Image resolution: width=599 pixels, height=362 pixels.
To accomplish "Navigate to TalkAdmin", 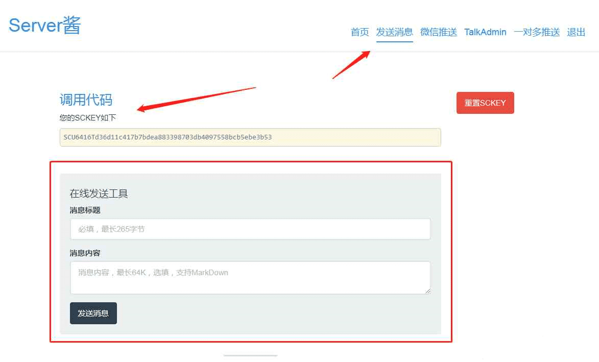I will point(485,32).
